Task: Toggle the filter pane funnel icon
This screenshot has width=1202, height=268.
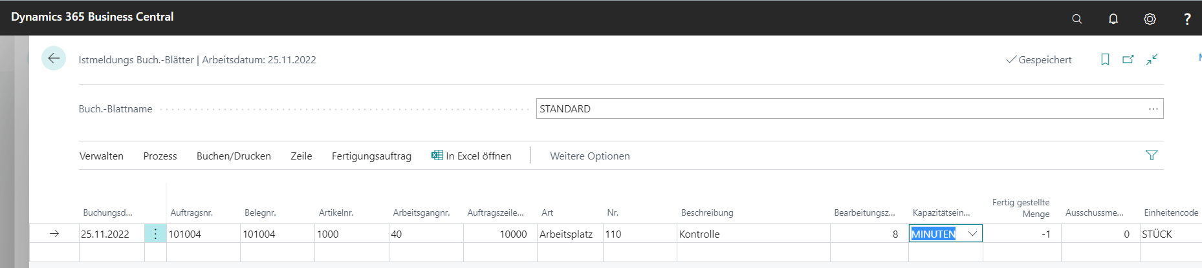Action: click(x=1152, y=155)
